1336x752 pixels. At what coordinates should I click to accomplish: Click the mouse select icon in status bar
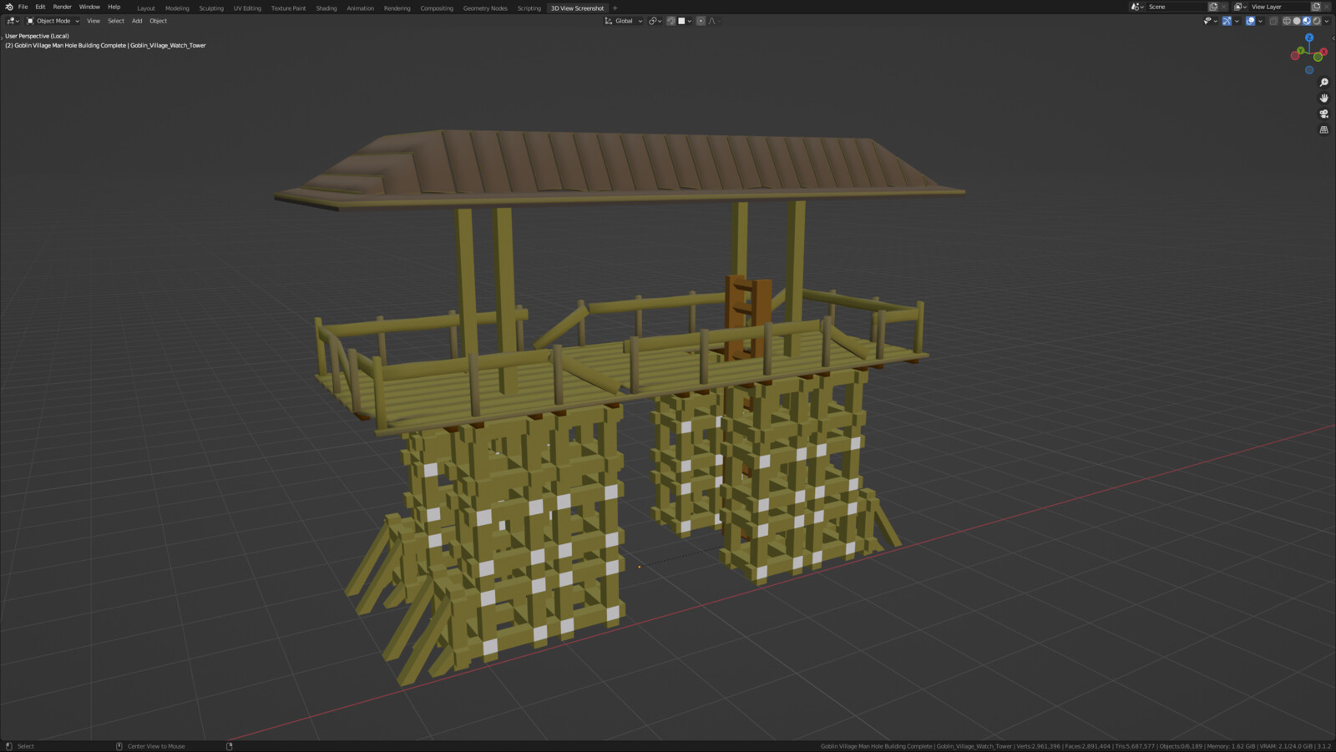click(x=9, y=746)
